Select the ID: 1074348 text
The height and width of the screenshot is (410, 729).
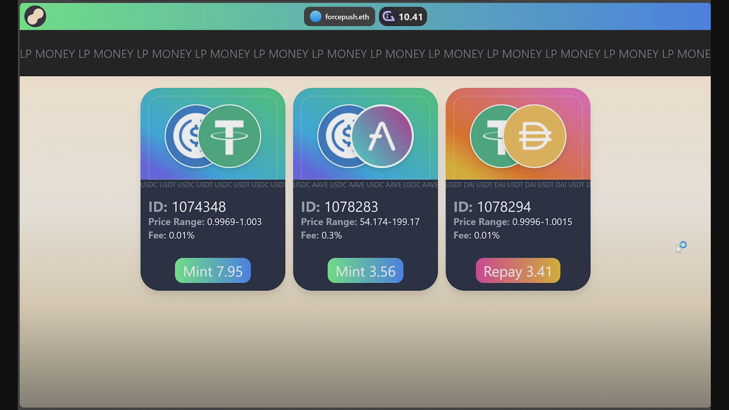pyautogui.click(x=187, y=207)
